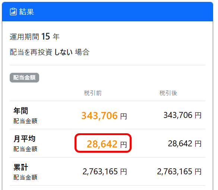Select the gray 配当金額 badge

24,78
